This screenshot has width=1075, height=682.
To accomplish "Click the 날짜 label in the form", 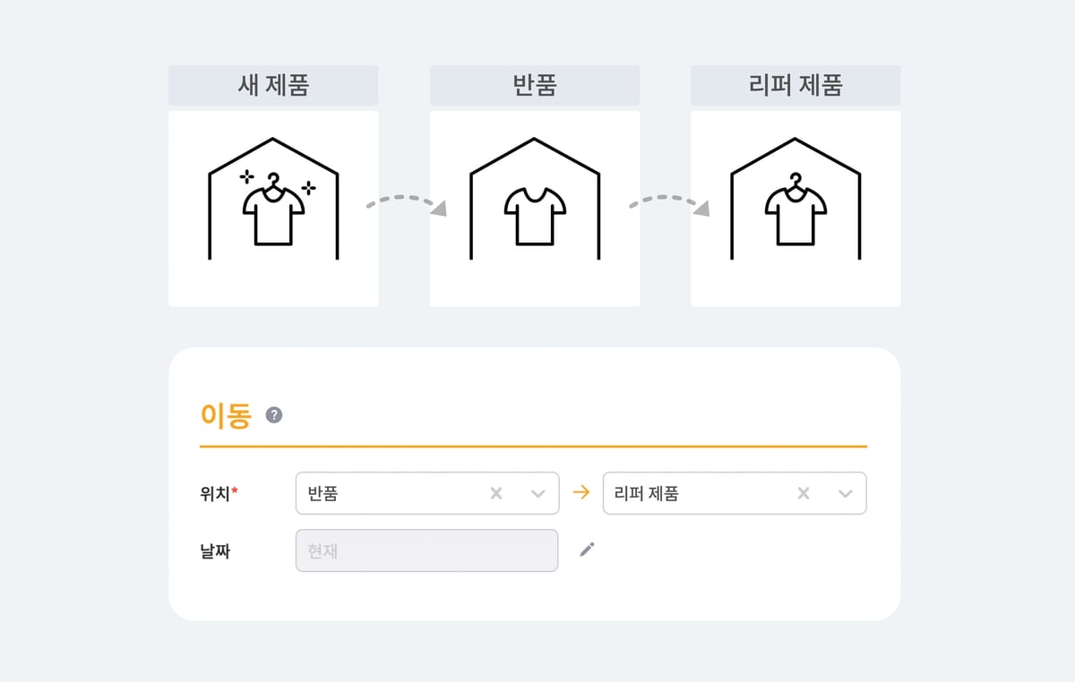I will tap(215, 550).
